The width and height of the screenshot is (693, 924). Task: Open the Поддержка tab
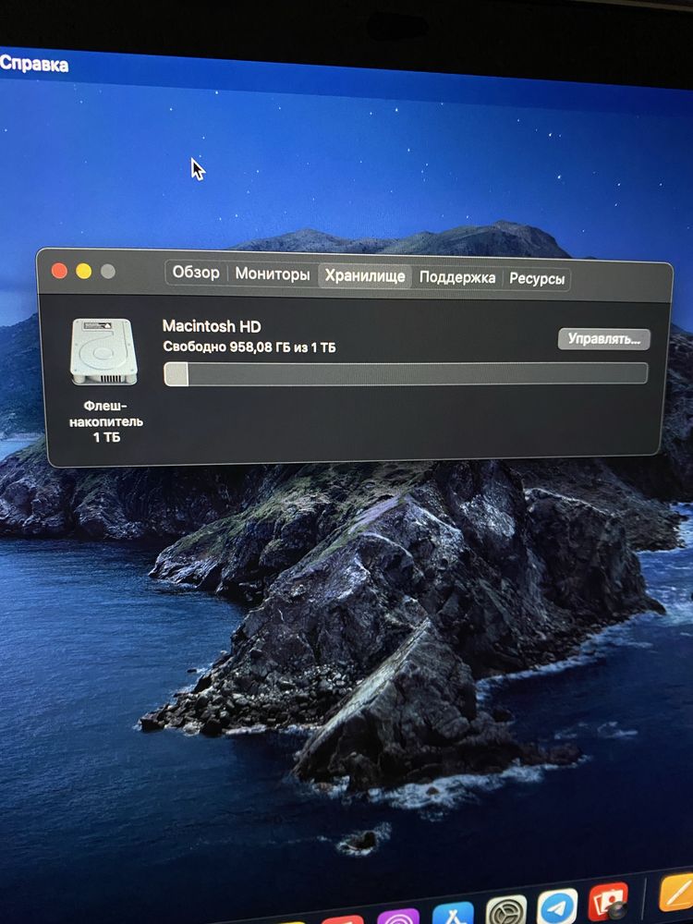pyautogui.click(x=456, y=277)
